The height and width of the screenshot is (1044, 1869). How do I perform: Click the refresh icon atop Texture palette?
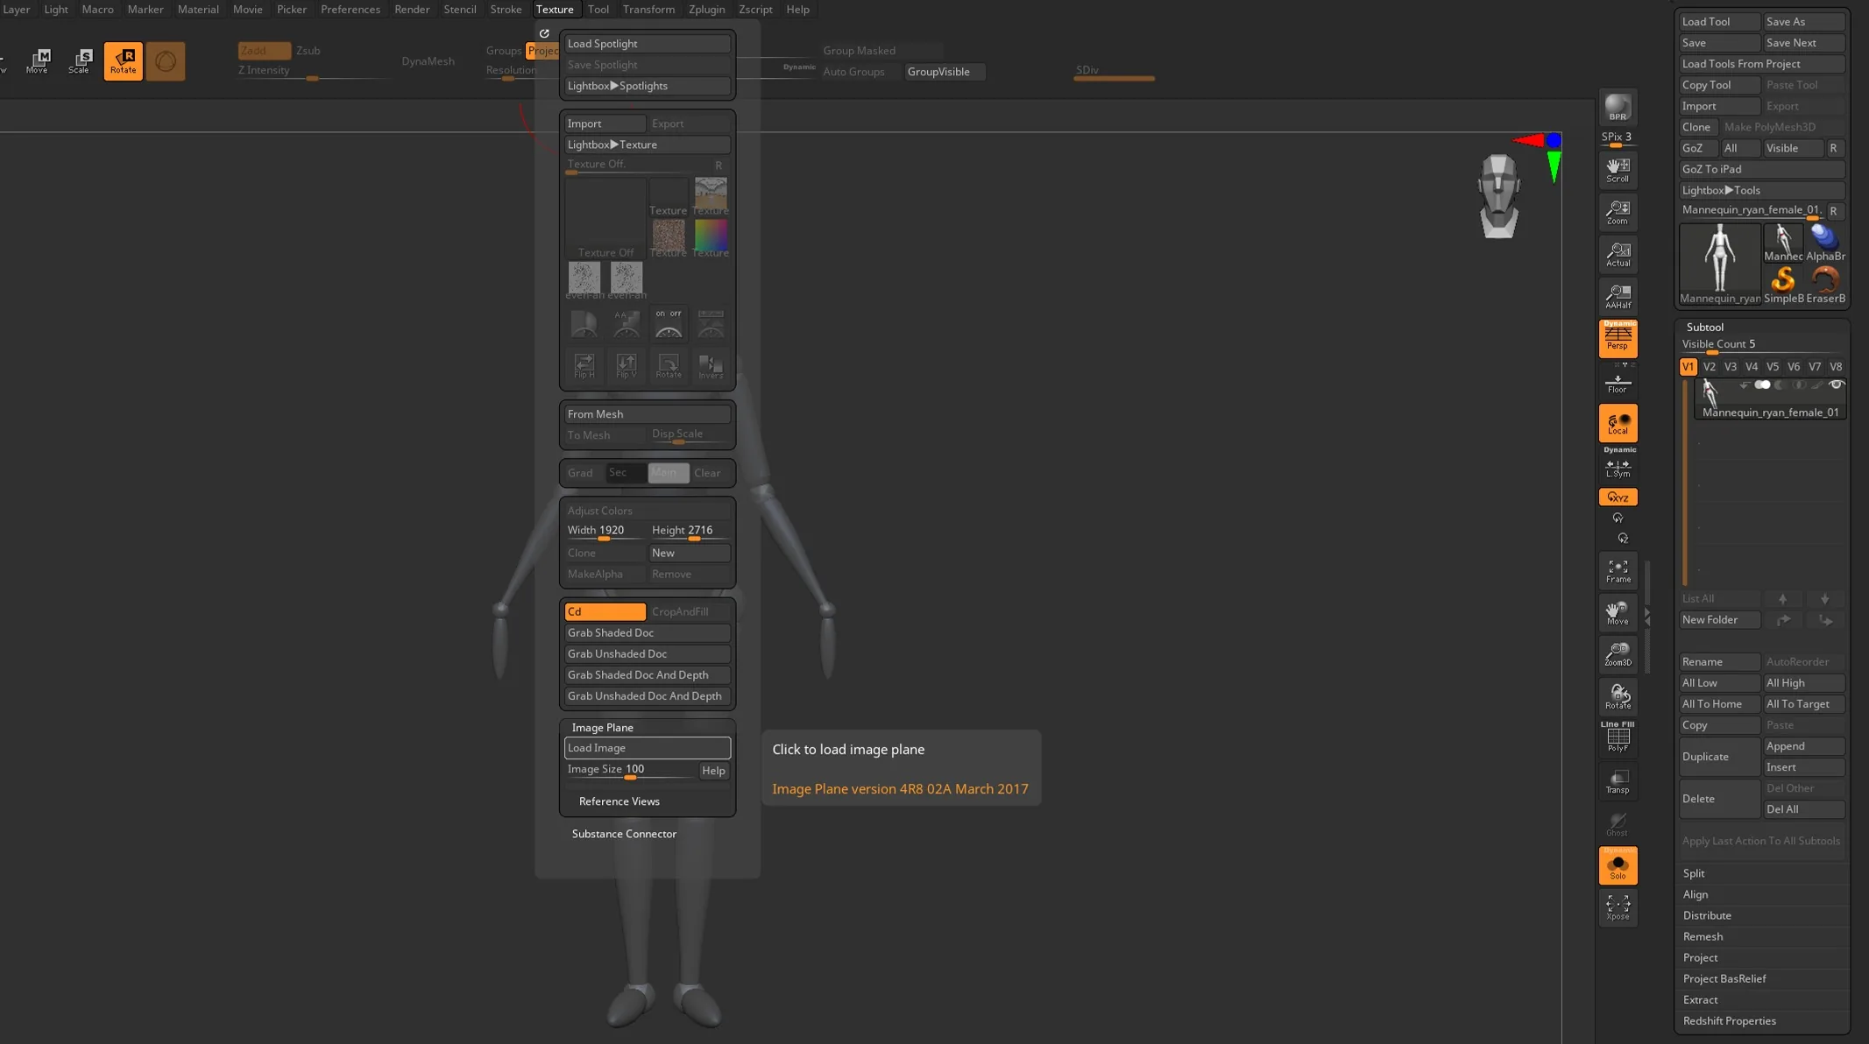544,33
